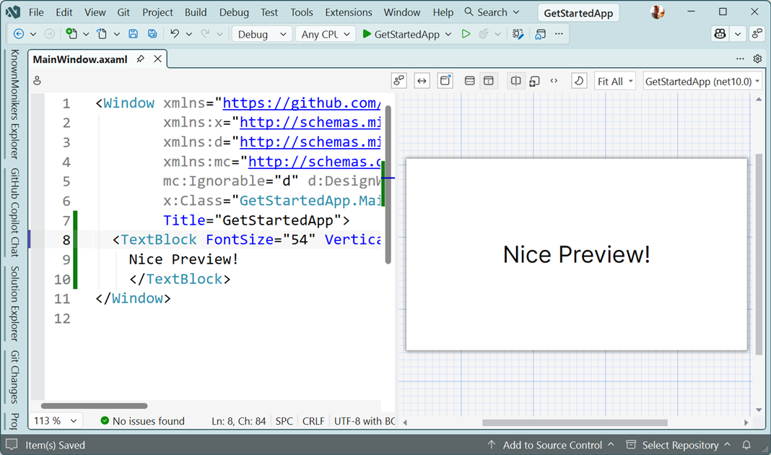Click the document well overflow dots
Screen dimensions: 771x455
pyautogui.click(x=740, y=59)
